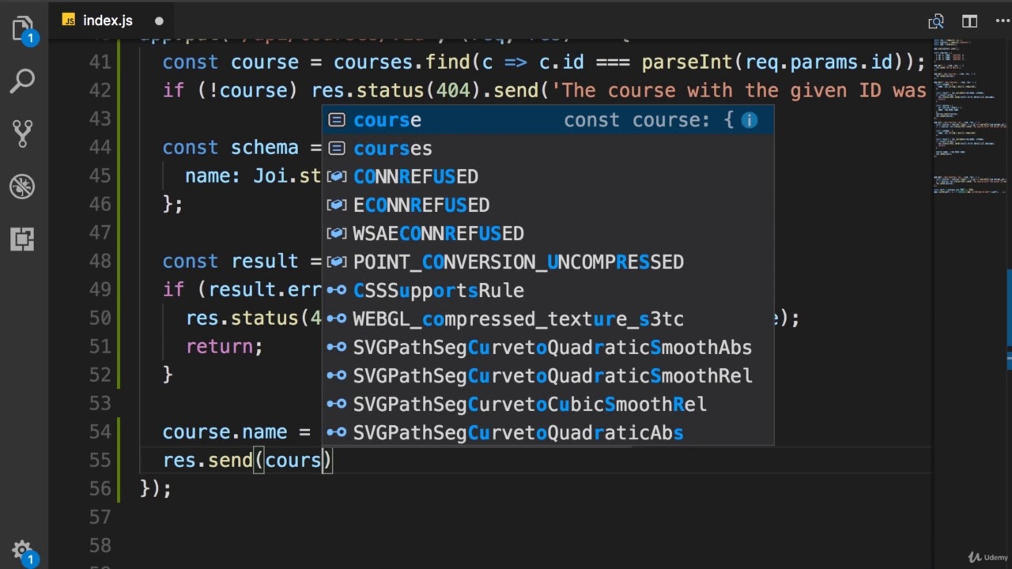The height and width of the screenshot is (569, 1012).
Task: Open the Search view in activity bar
Action: click(23, 81)
